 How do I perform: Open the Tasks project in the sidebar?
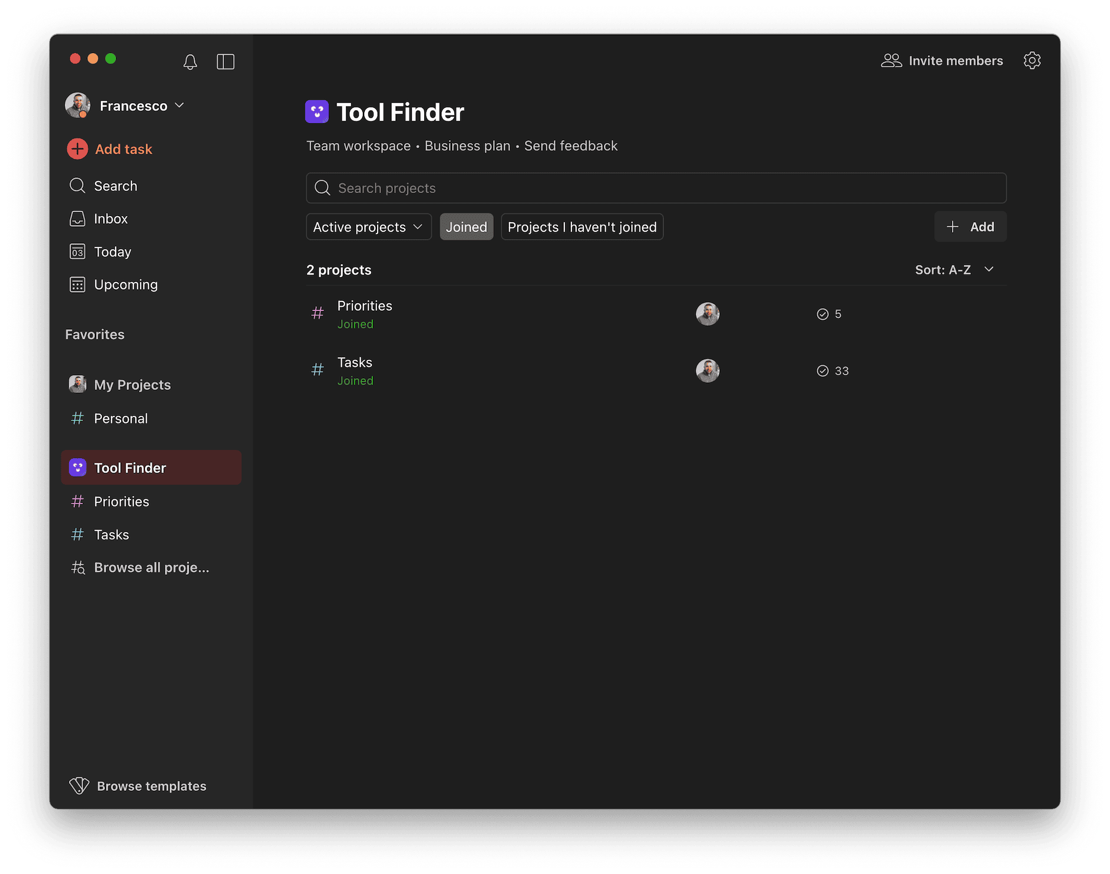tap(111, 534)
